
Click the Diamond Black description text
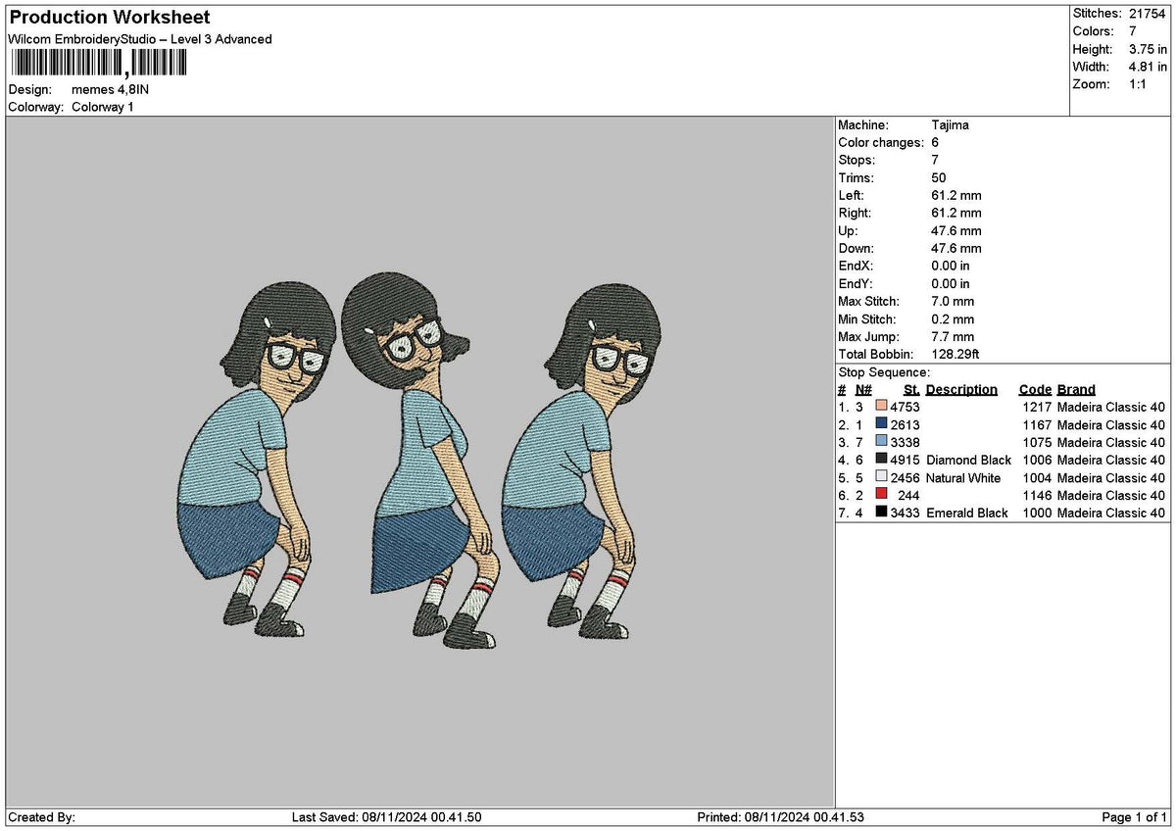click(x=968, y=459)
